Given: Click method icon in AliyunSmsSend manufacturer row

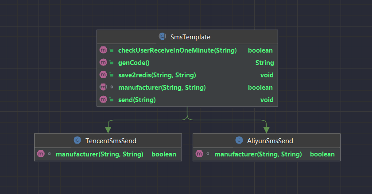Looking at the screenshot, I should (x=199, y=154).
